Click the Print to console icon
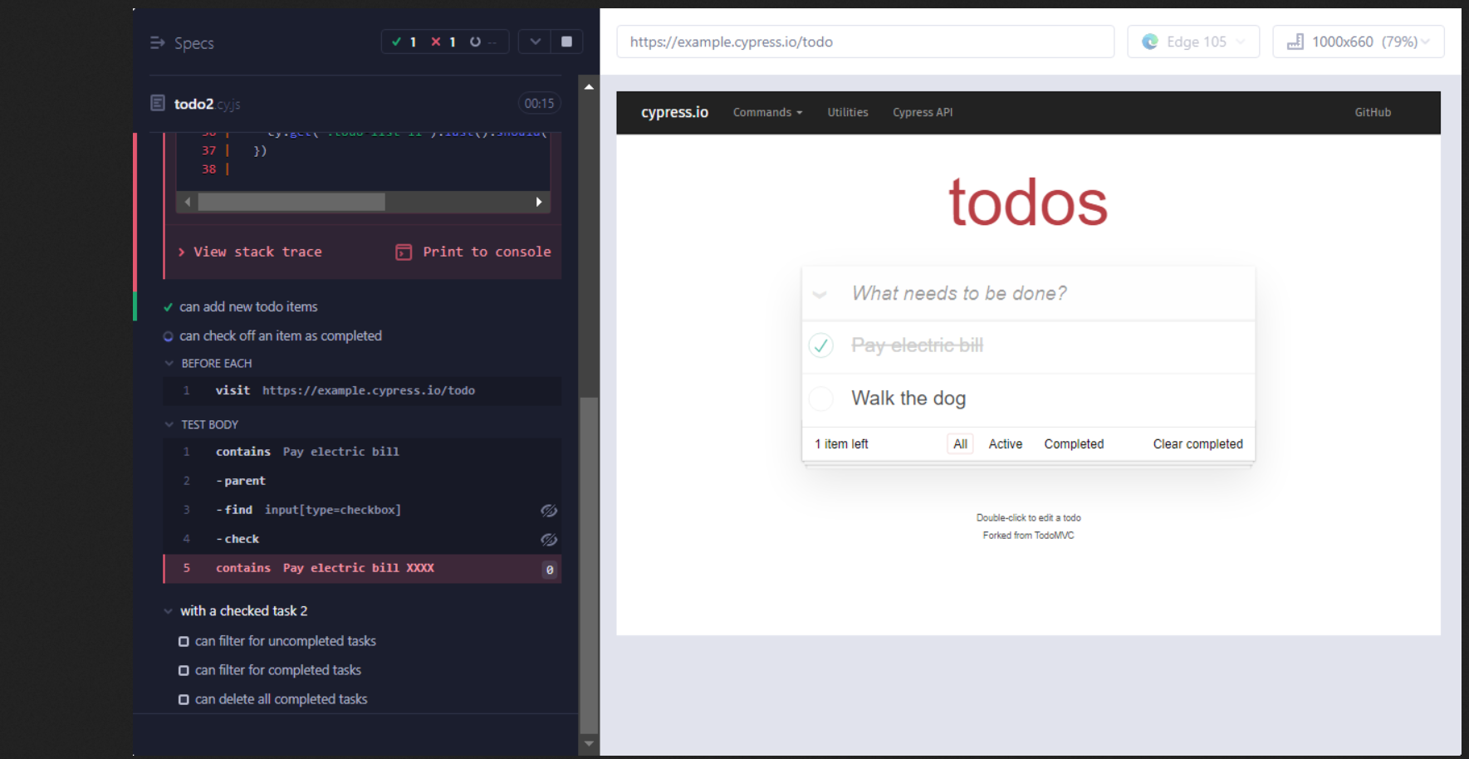 coord(404,252)
